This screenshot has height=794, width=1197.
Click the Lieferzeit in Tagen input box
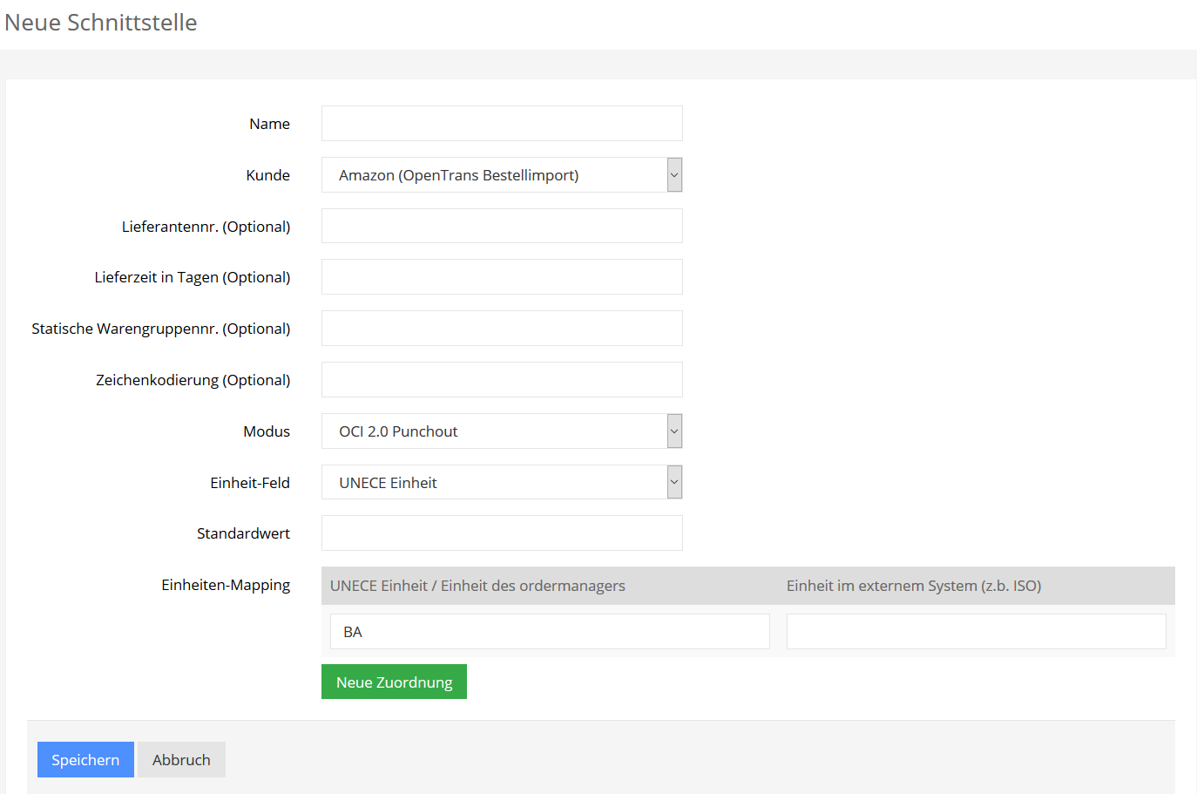(502, 277)
